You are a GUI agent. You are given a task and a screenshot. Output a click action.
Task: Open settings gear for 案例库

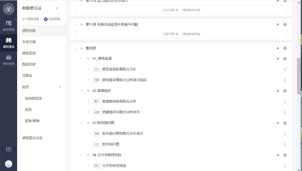(x=285, y=48)
